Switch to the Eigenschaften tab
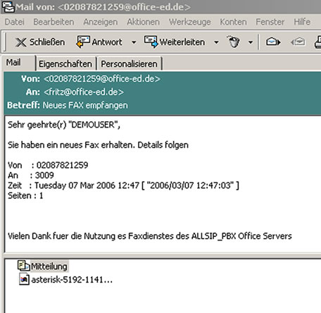 click(x=65, y=63)
